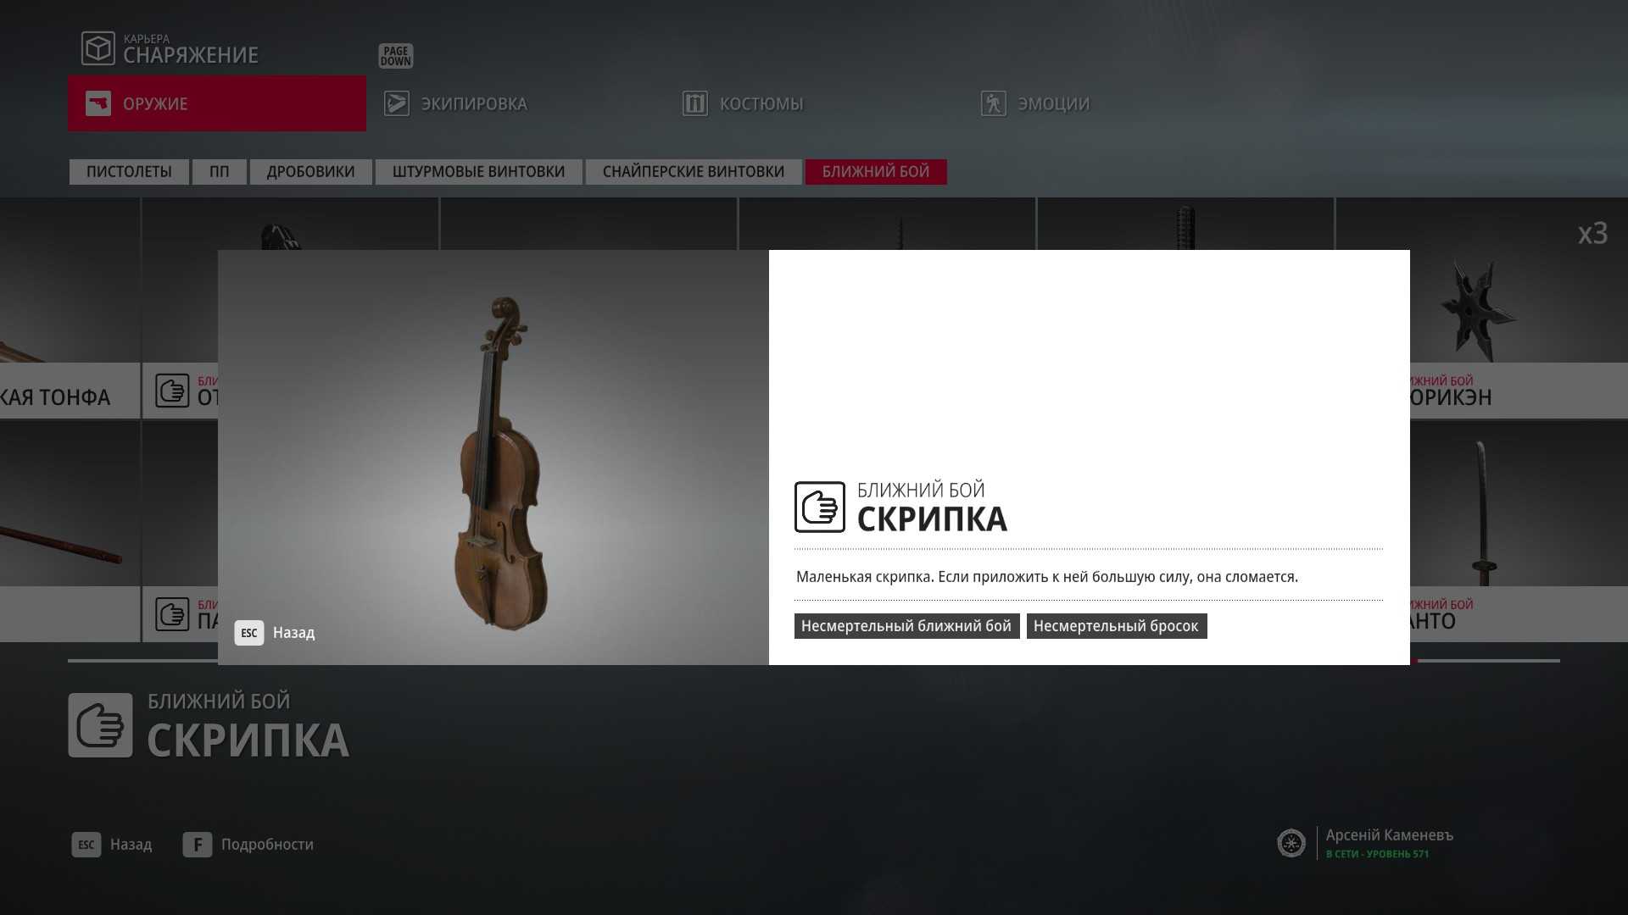The height and width of the screenshot is (915, 1628).
Task: Click the Эмоции running figure icon
Action: (x=993, y=103)
